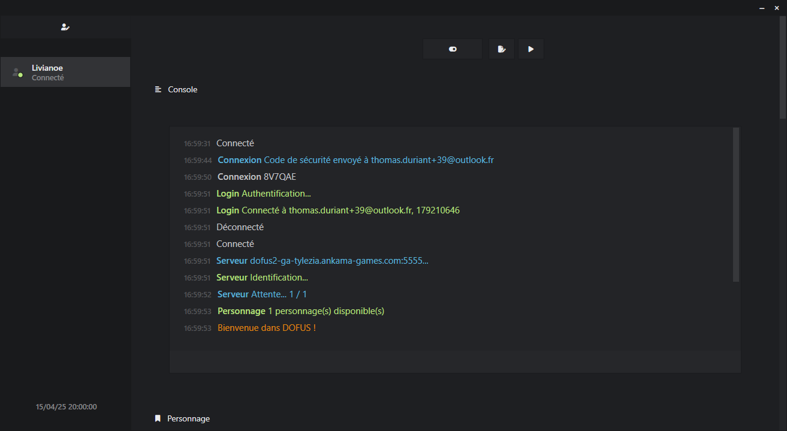Viewport: 787px width, 431px height.
Task: Click the date and time display
Action: pyautogui.click(x=66, y=406)
